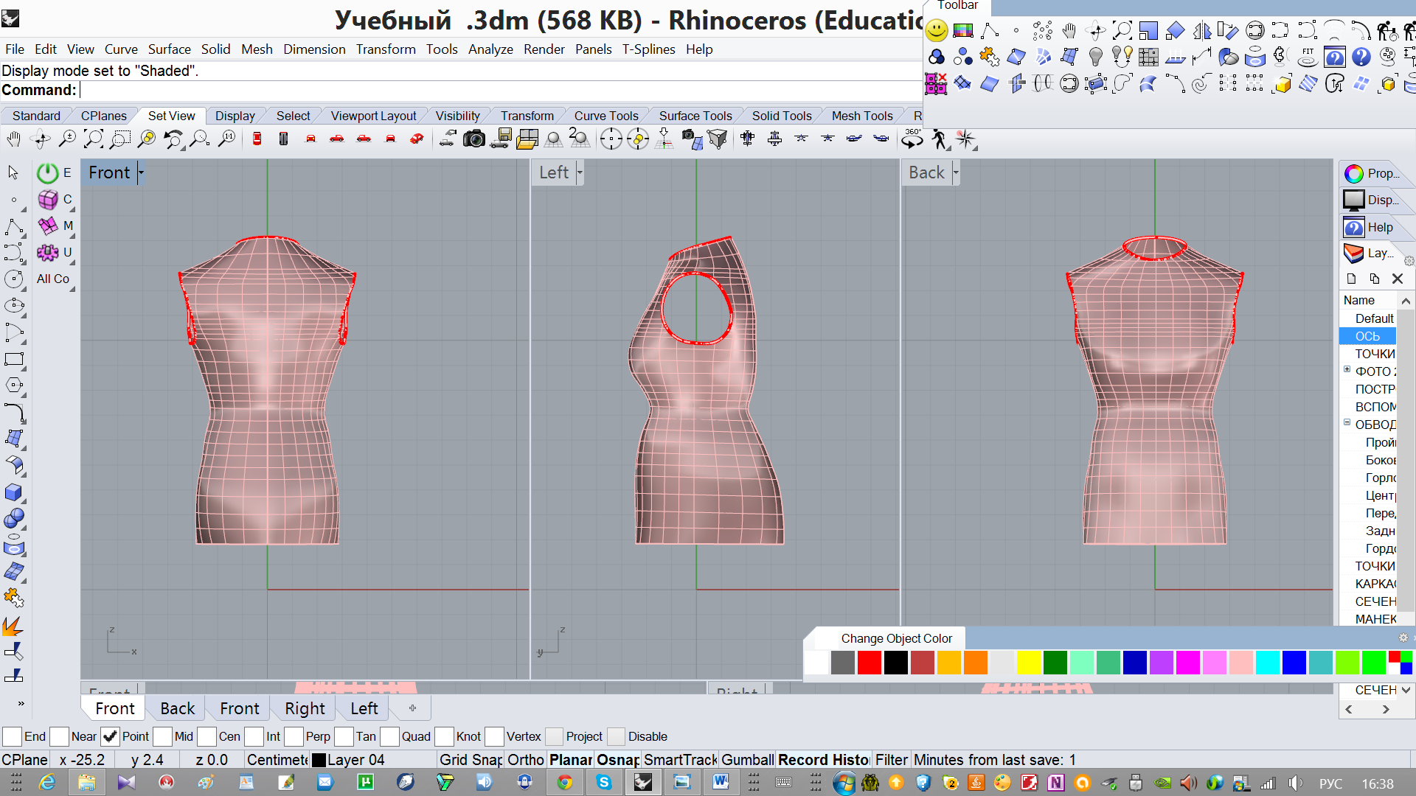Screen dimensions: 1416x796
Task: Open the Front viewport title dropdown arrow
Action: click(141, 172)
